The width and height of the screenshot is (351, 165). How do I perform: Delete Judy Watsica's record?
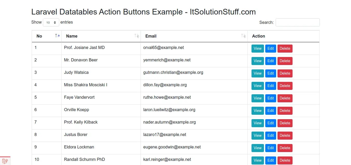point(285,73)
